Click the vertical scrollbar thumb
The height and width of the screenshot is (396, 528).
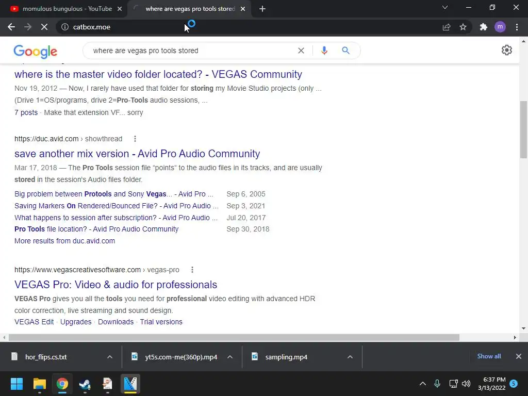[x=523, y=129]
